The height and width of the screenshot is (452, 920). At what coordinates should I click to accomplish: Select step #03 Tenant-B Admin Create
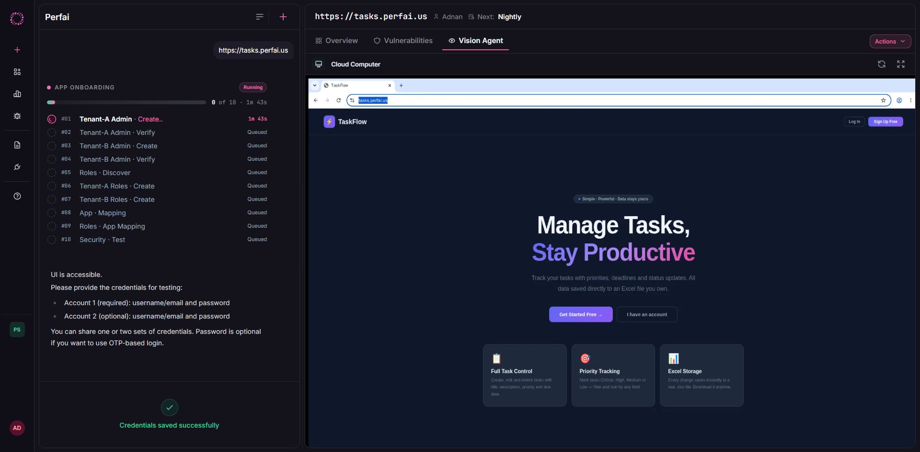(x=157, y=146)
